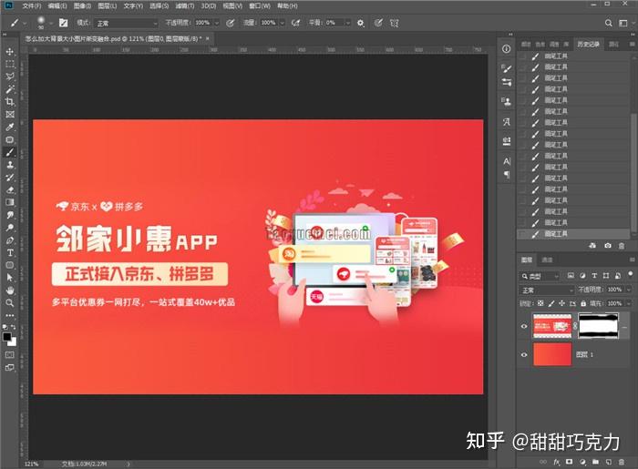Select the Rectangular Marquee tool

[x=10, y=65]
